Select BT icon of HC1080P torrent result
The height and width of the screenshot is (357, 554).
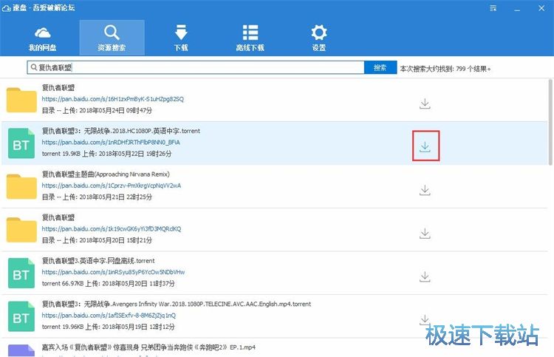tap(21, 143)
